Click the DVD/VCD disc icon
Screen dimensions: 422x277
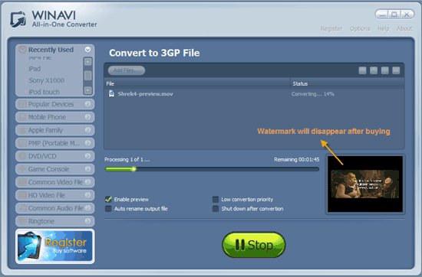(x=22, y=156)
